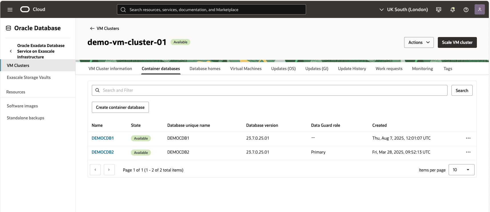490x212 pixels.
Task: Click the Created column header
Action: pos(379,125)
